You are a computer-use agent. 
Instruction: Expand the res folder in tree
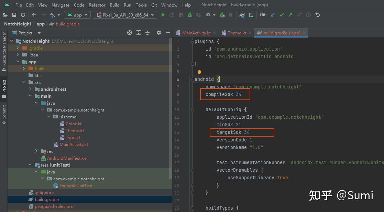36,151
